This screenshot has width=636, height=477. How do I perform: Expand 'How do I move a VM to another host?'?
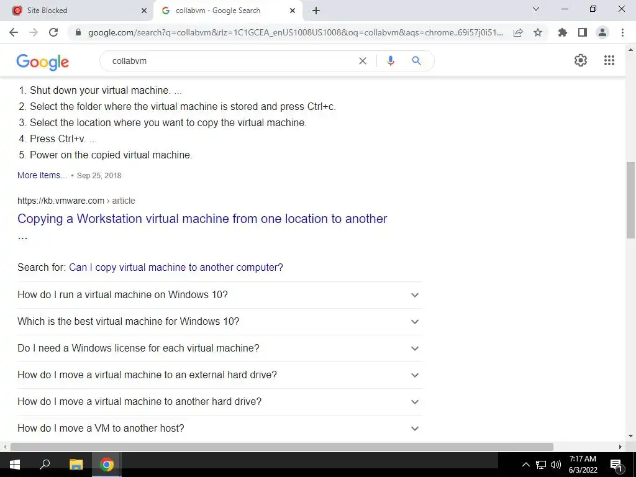[219, 429]
